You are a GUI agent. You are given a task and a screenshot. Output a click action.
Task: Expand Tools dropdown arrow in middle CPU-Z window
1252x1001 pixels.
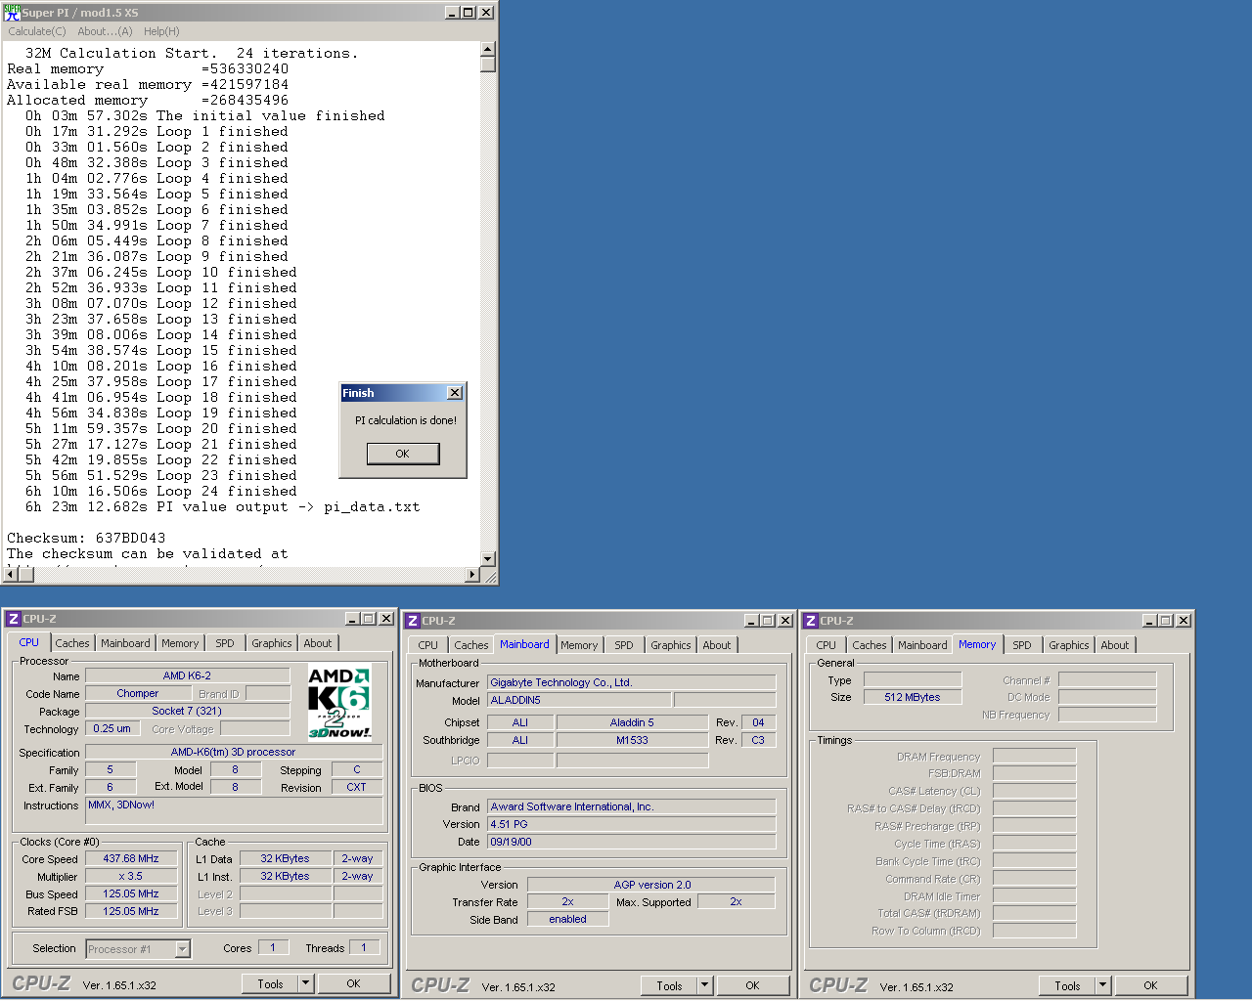705,986
